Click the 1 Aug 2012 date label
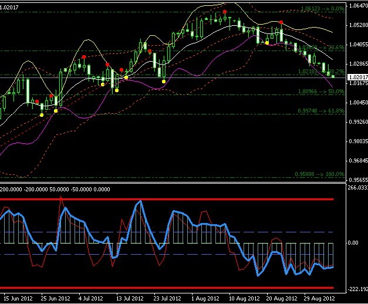The height and width of the screenshot is (304, 368). click(205, 299)
